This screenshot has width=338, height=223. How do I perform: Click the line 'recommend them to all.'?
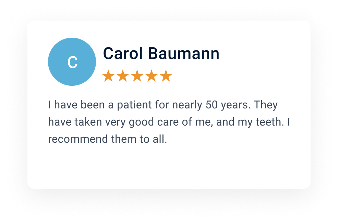[108, 139]
